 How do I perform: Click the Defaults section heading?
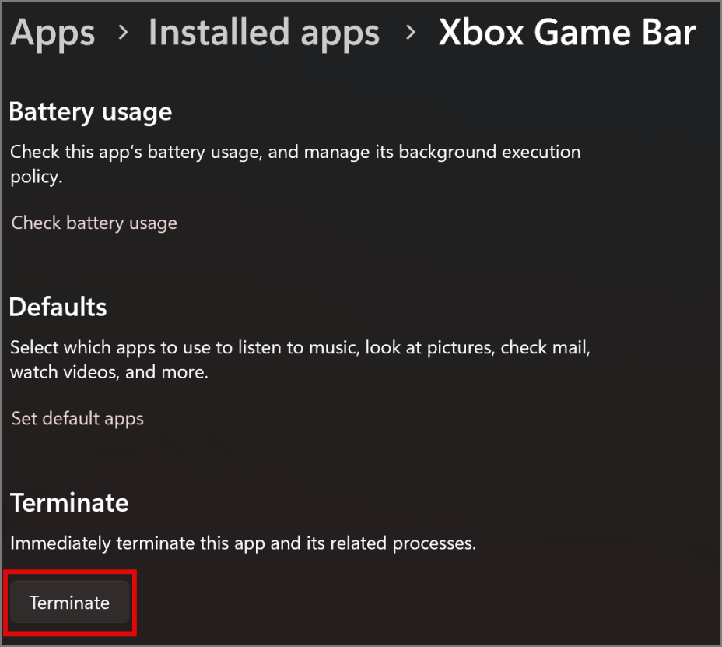click(58, 306)
